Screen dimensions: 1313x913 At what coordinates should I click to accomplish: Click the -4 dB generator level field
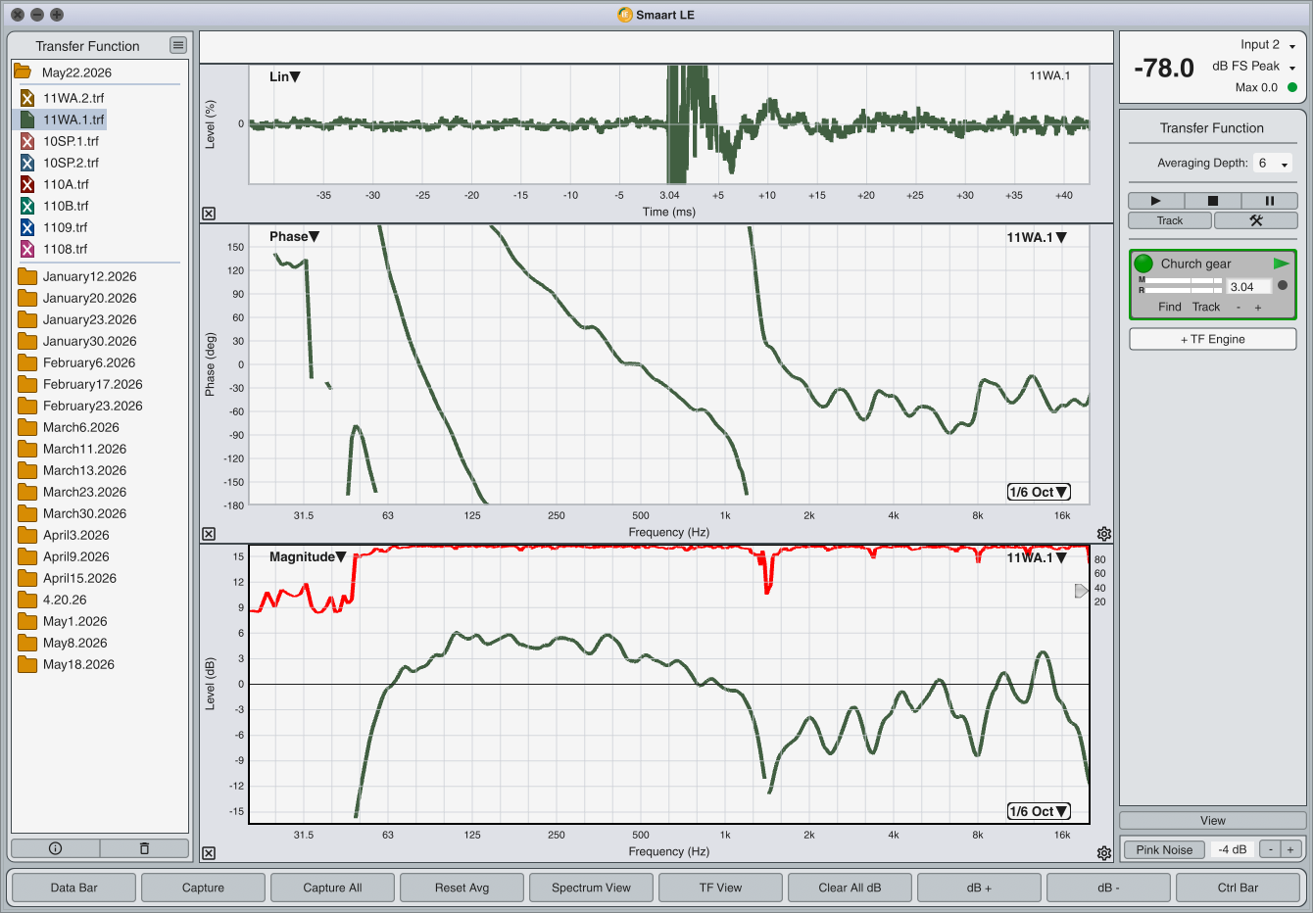[1233, 849]
